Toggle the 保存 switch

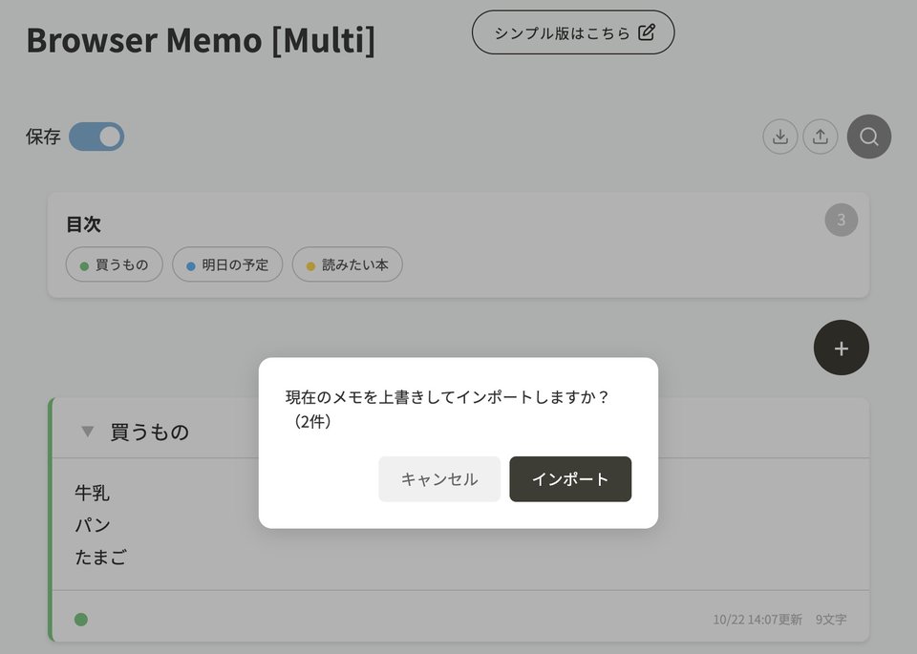(x=96, y=137)
